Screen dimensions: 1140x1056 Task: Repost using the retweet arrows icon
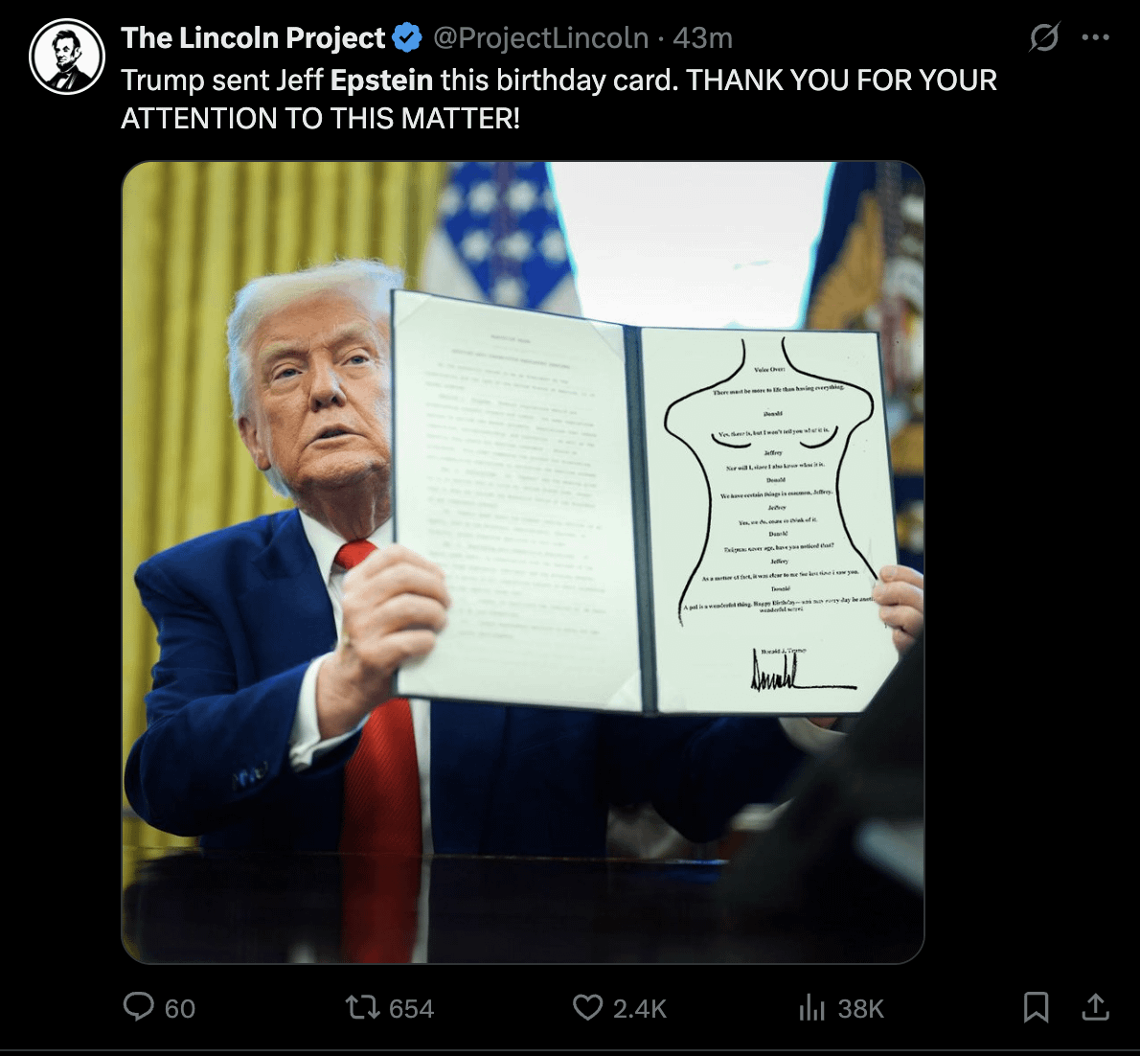coord(362,1007)
